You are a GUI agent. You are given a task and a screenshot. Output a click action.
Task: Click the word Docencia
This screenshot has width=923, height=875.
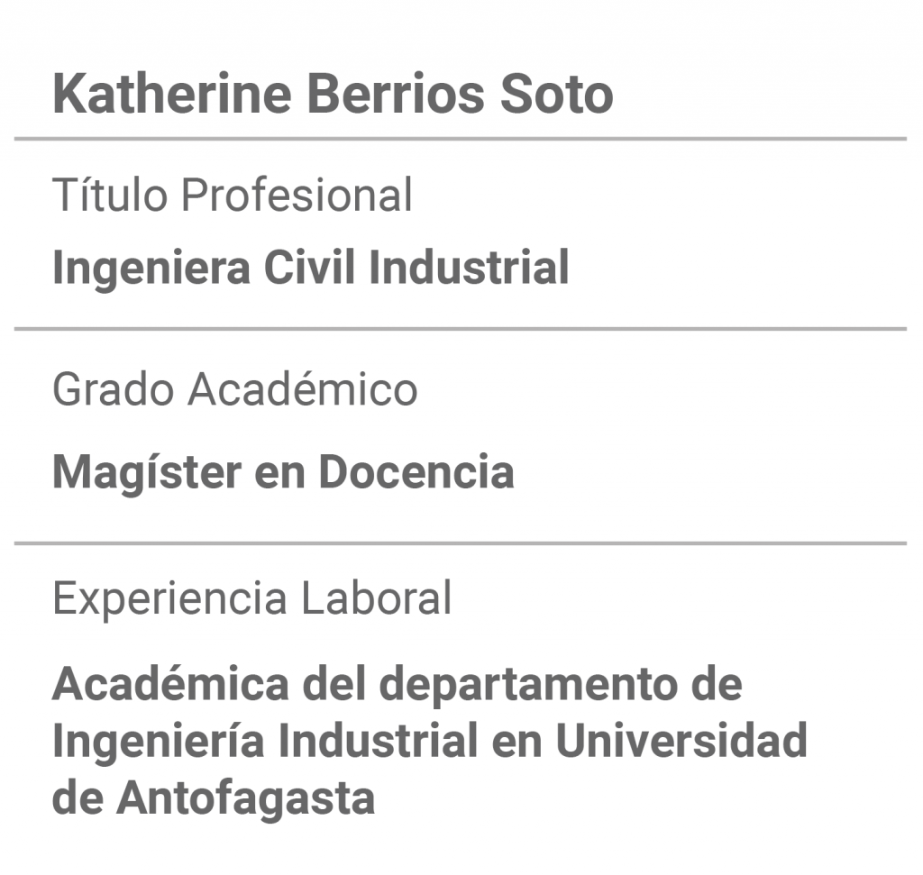416,472
